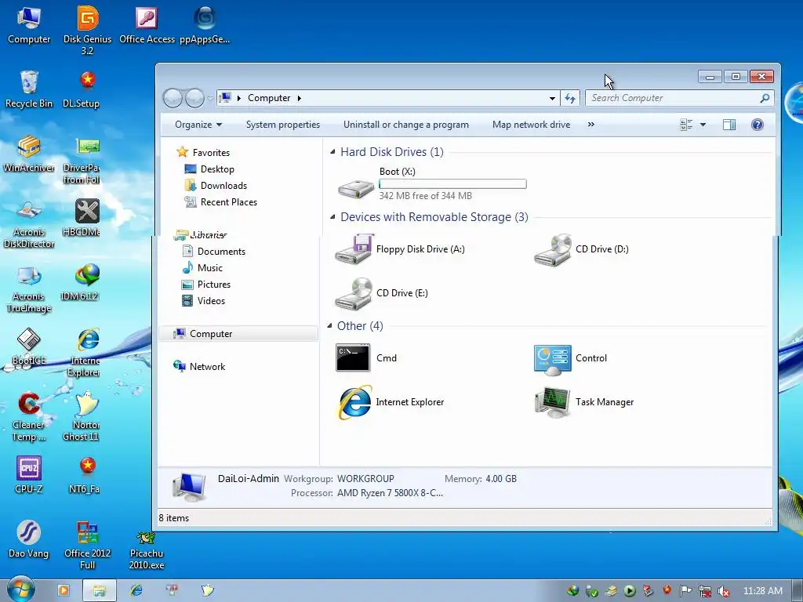Click the Back navigation button
This screenshot has height=602, width=803.
173,98
